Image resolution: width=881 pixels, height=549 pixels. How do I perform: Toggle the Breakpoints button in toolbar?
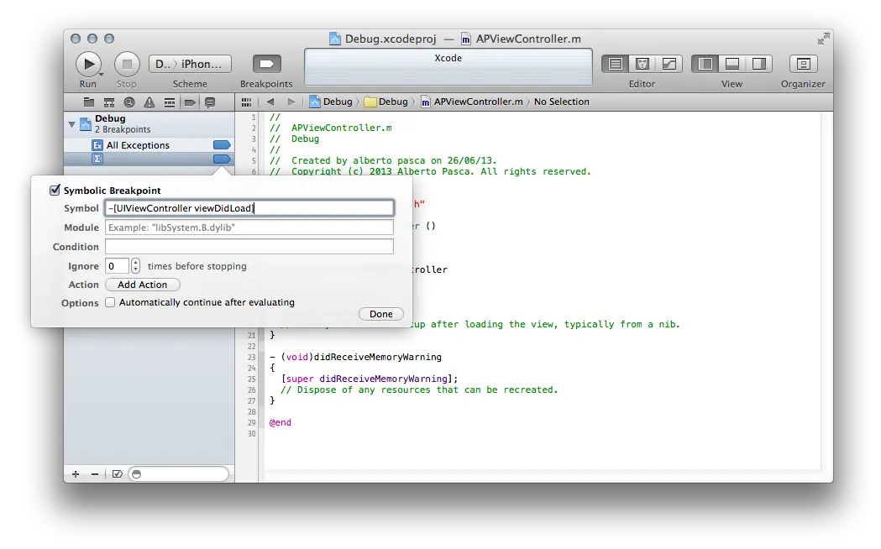pyautogui.click(x=267, y=64)
